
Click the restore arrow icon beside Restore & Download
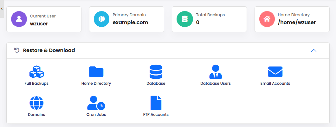(x=16, y=50)
